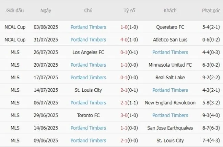Click the Real Salt Lake team name
223x147 pixels.
(170, 77)
